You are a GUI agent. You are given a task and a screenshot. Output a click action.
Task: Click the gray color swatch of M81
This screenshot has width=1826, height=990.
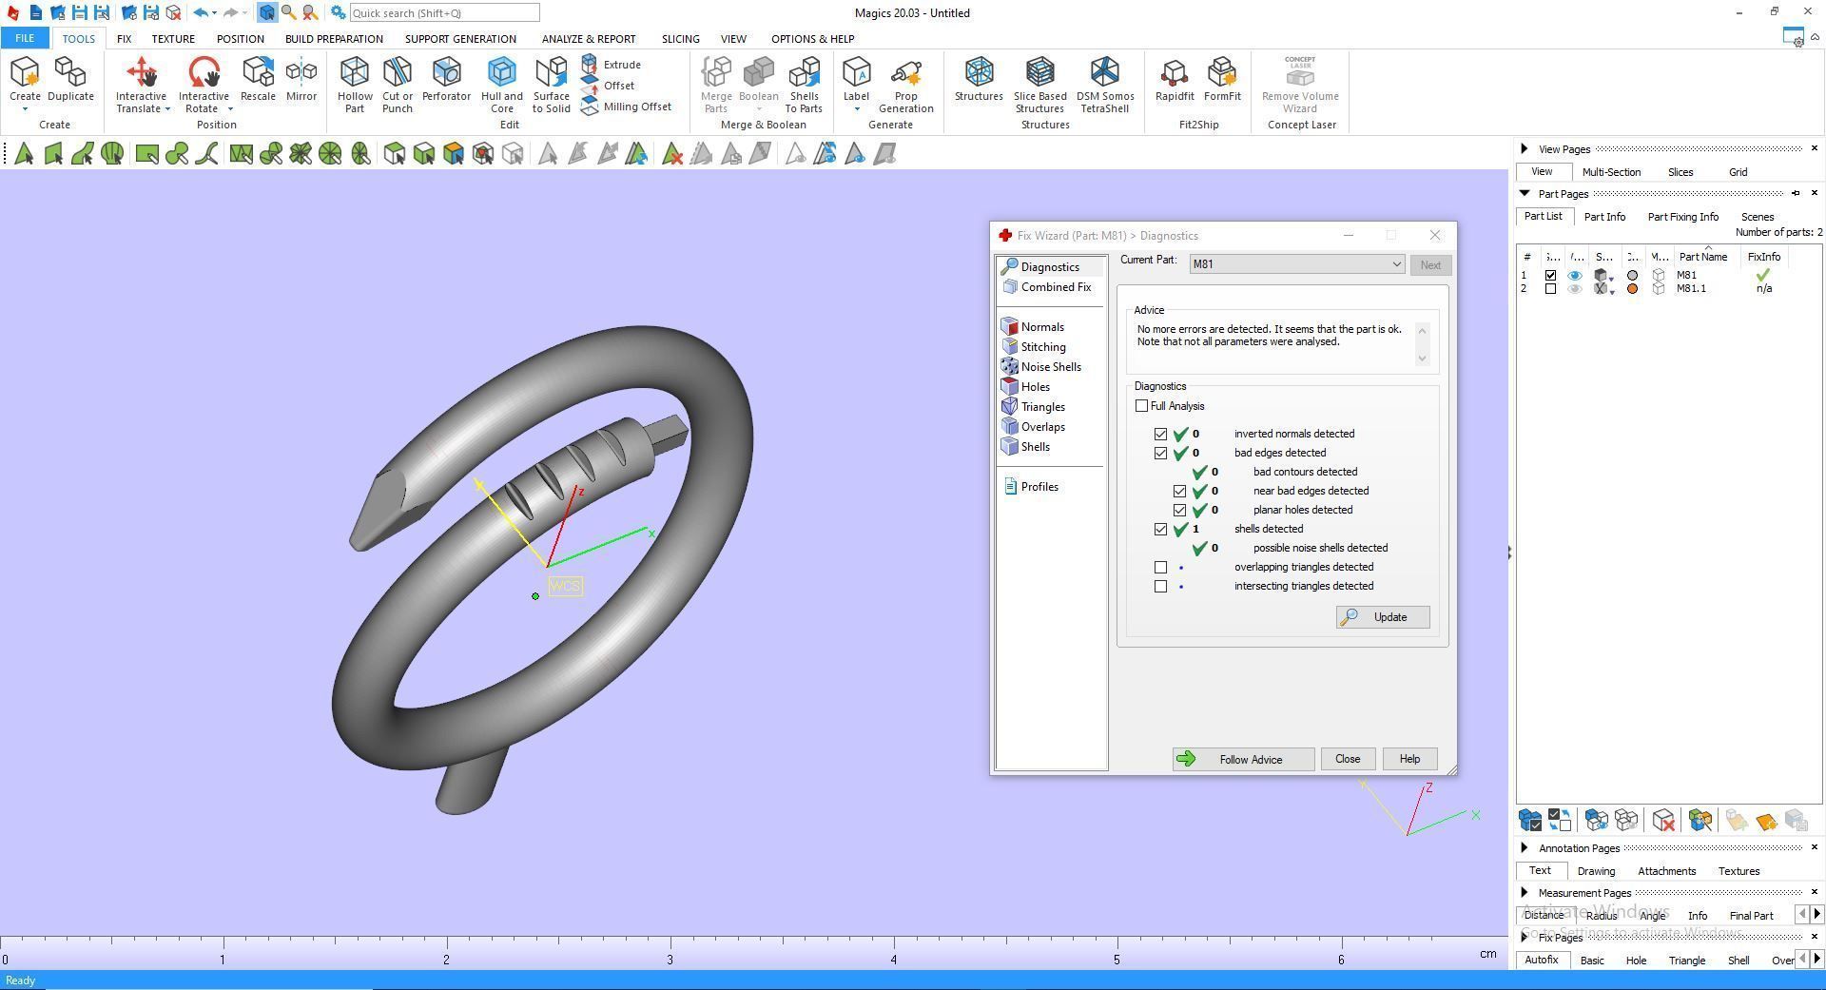click(x=1633, y=276)
